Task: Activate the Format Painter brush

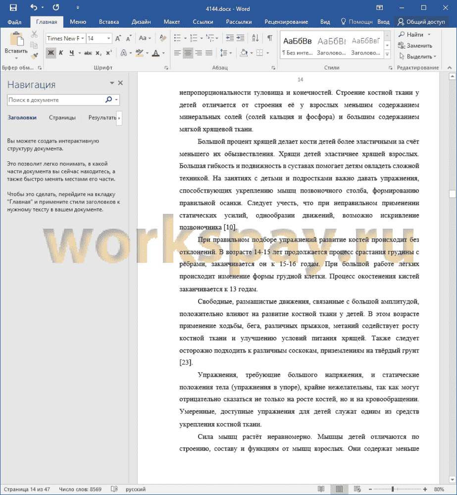Action: [x=34, y=56]
